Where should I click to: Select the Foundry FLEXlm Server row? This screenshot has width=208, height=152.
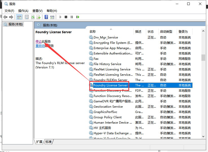coord(141,80)
